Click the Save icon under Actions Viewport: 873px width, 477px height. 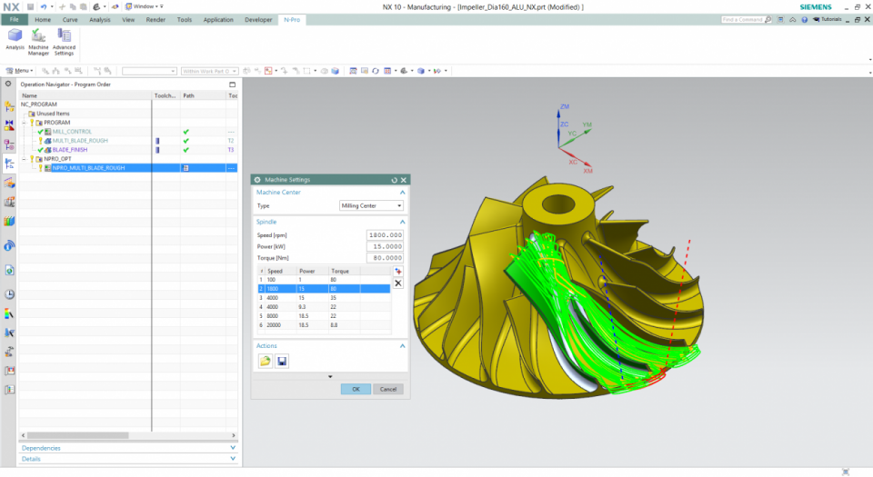pyautogui.click(x=282, y=361)
